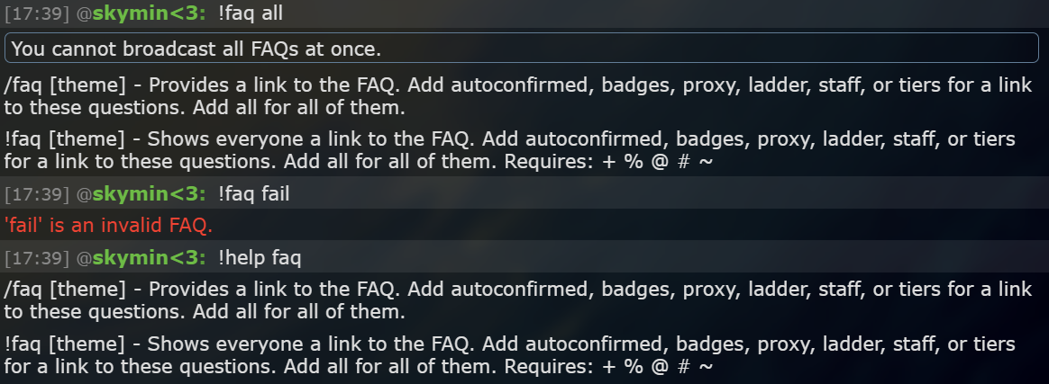Click the first "/faq [theme] - Provides a link" help line

518,95
